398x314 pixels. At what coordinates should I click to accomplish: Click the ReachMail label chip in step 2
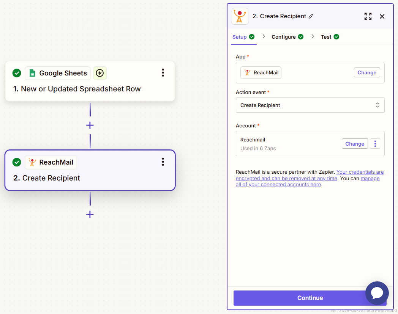pos(51,162)
